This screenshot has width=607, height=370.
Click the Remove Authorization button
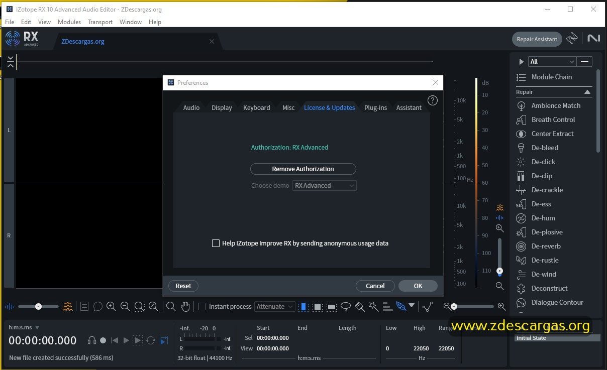click(x=303, y=169)
